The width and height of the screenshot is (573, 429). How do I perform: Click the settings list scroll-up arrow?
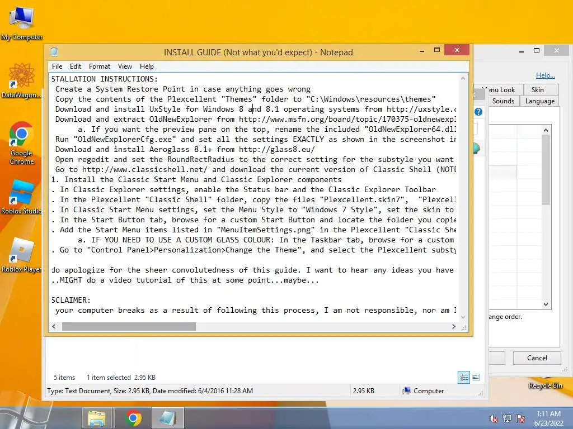coord(546,130)
